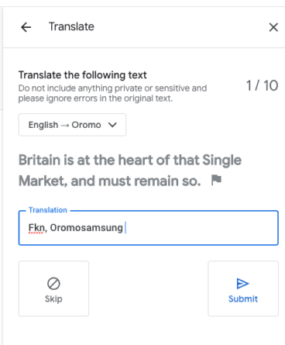Close the Translate panel with the X
The height and width of the screenshot is (345, 285).
pyautogui.click(x=273, y=27)
